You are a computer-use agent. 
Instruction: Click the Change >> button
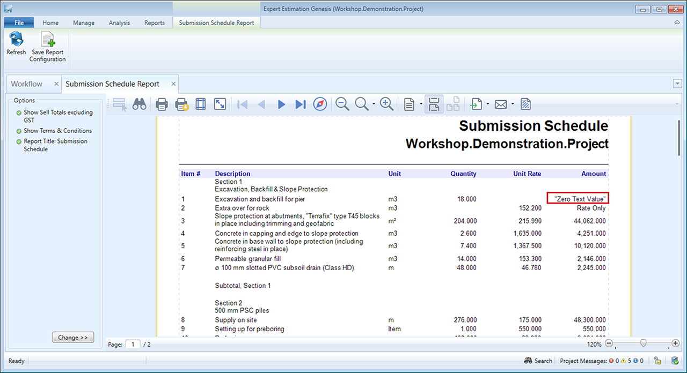pos(72,338)
